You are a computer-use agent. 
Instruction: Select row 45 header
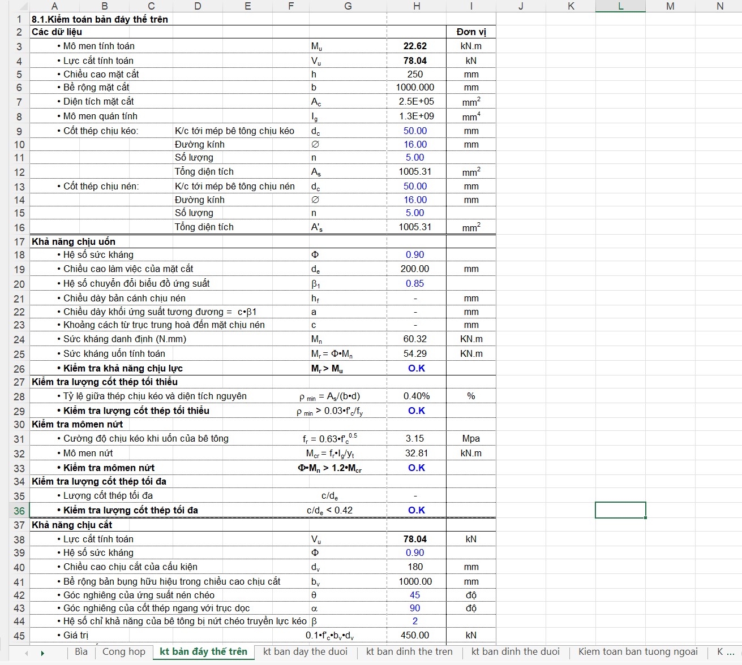tap(19, 636)
